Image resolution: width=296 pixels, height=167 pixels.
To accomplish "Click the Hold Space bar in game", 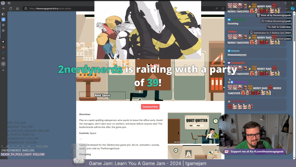I will pos(102,95).
